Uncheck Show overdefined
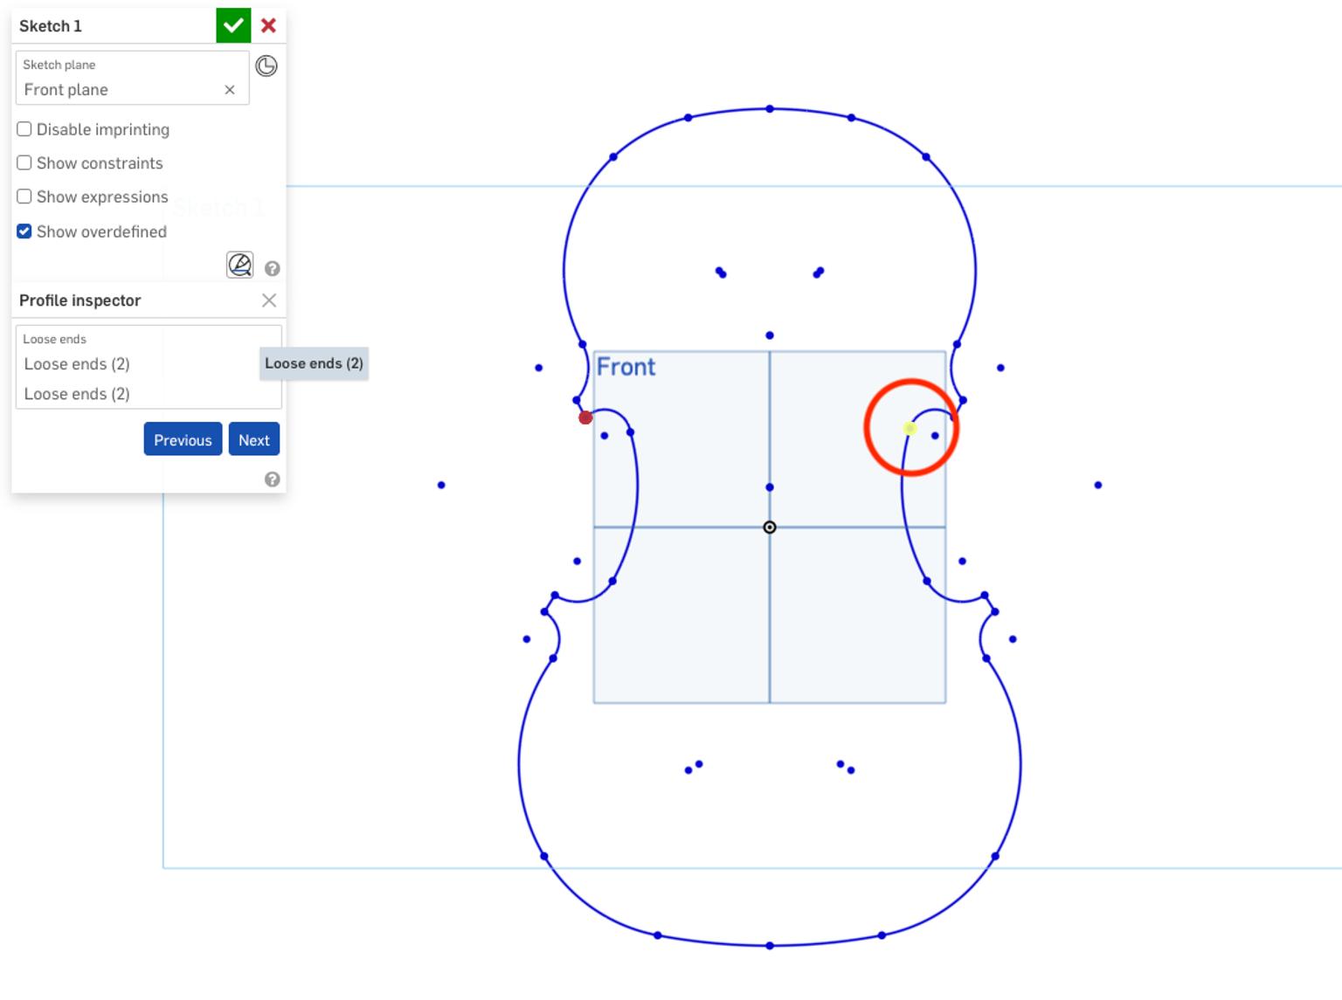This screenshot has width=1342, height=1000. click(24, 231)
